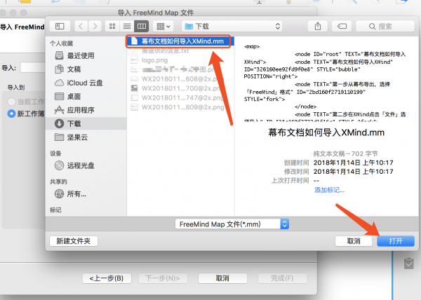Click the 取消 button in file dialog
Screen dimensions: 421x300
(354, 240)
